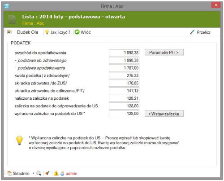Expand the Składniki dropdown arrow

click(34, 173)
